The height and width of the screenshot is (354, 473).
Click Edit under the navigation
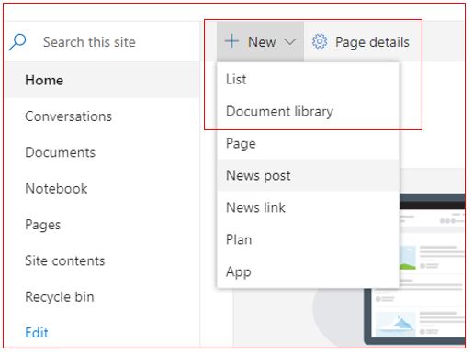(37, 333)
